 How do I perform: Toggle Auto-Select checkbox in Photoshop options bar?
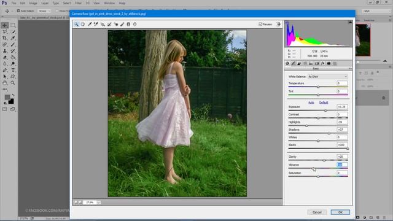[18, 11]
